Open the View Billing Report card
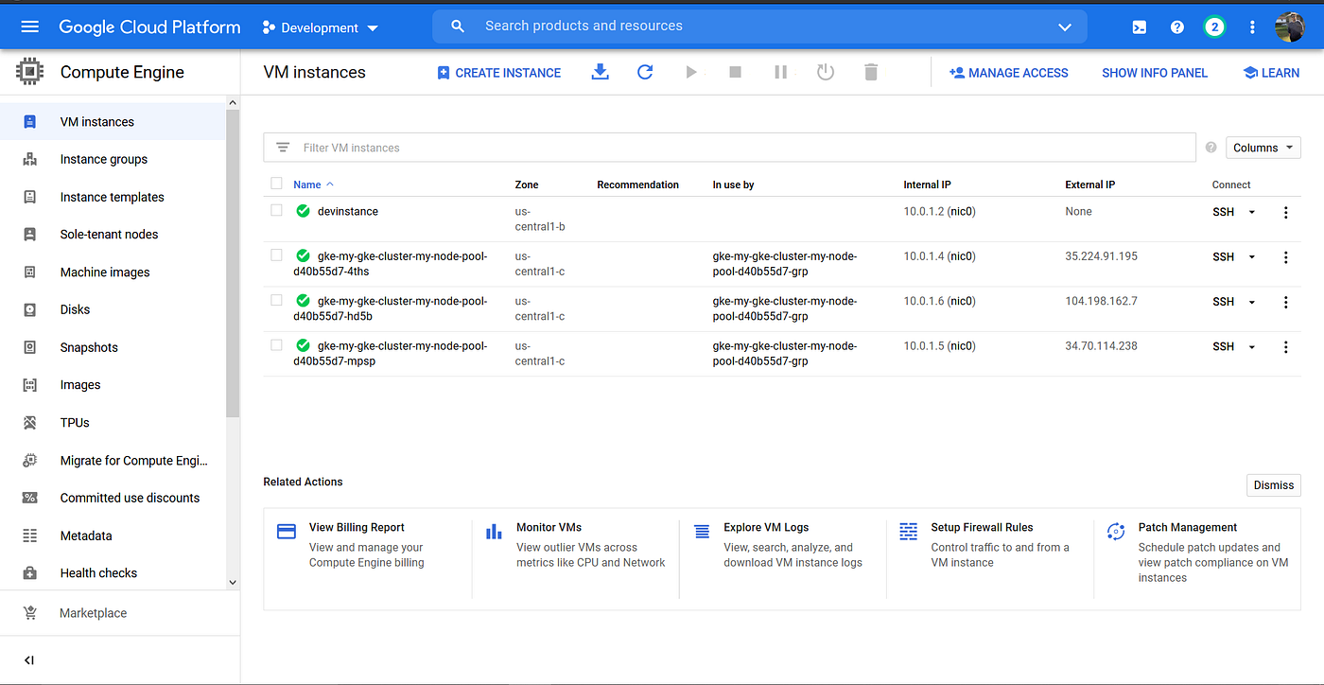 click(368, 558)
